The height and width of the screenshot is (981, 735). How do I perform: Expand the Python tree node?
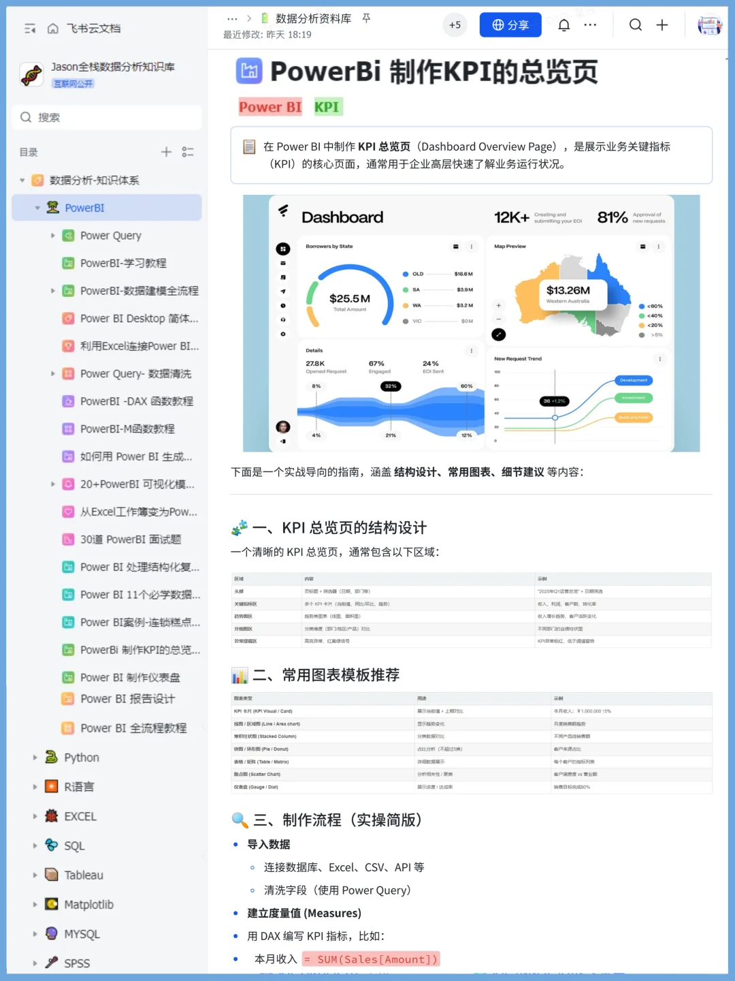[x=35, y=758]
